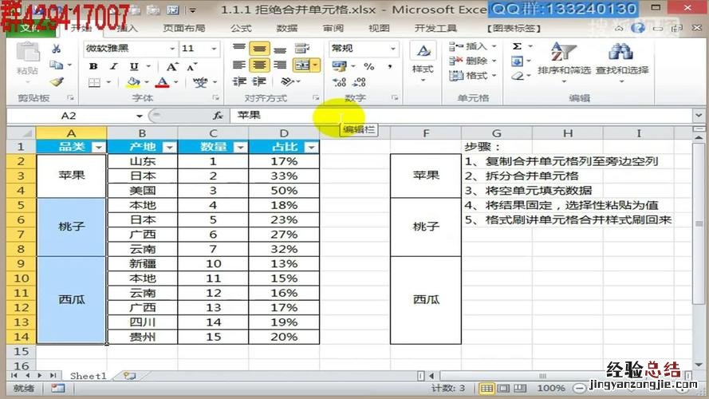The height and width of the screenshot is (399, 709).
Task: Open the 公式 ribbon tab
Action: pos(241,28)
